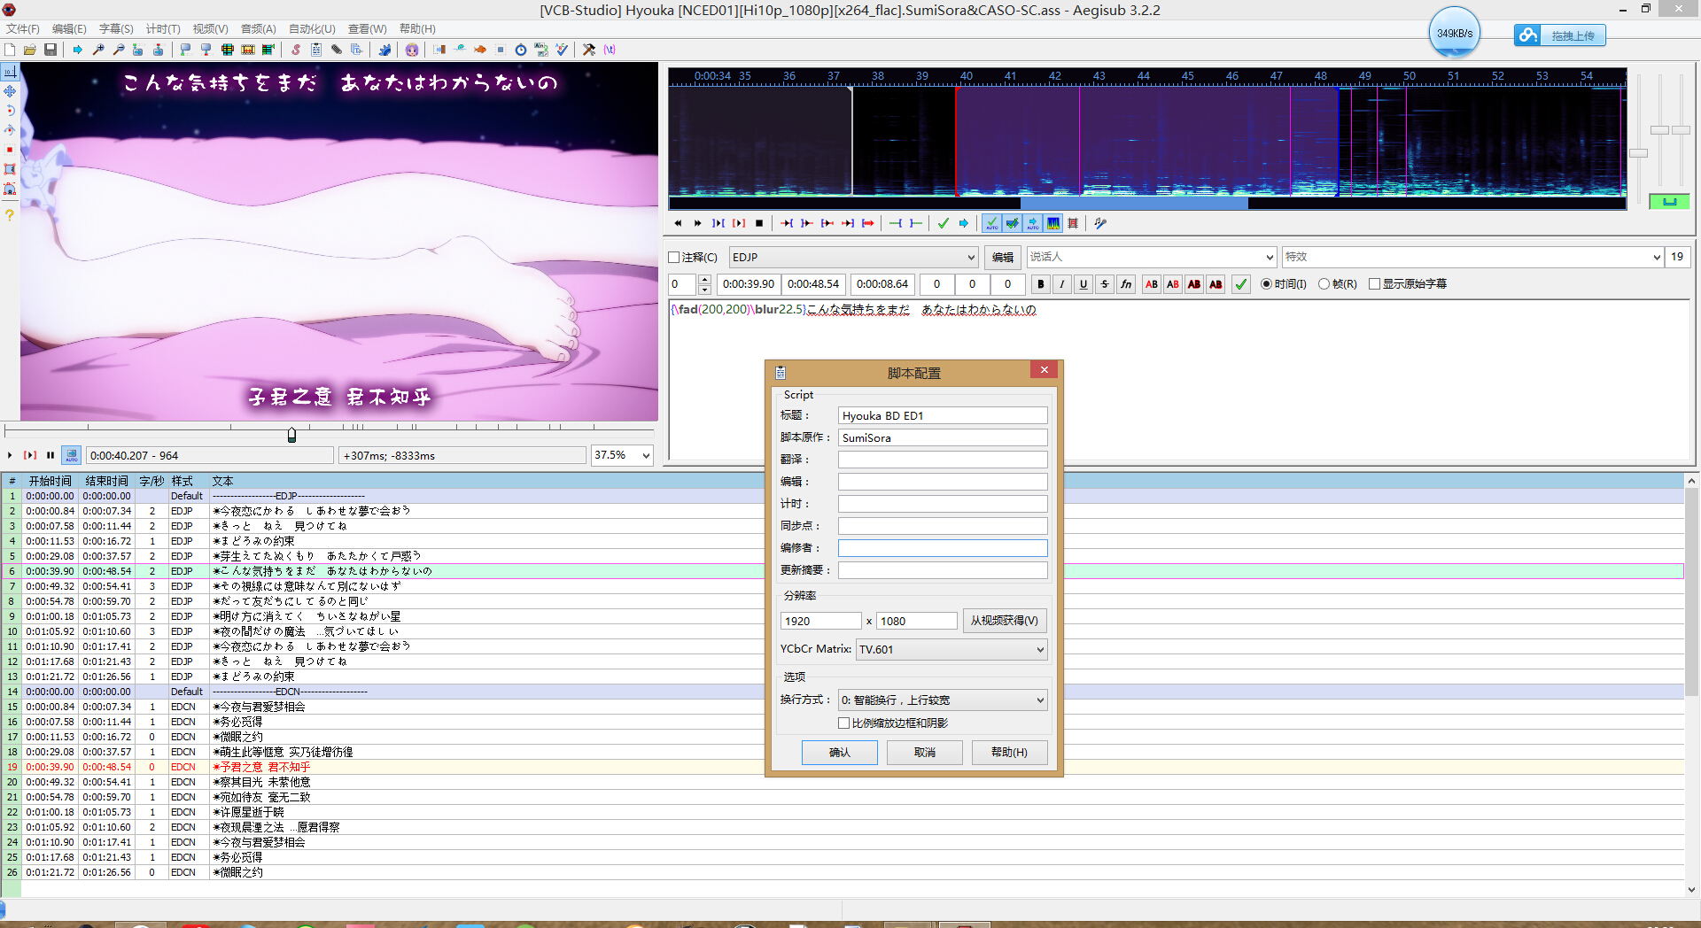
Task: Increase the layer value with up spinner
Action: point(704,280)
